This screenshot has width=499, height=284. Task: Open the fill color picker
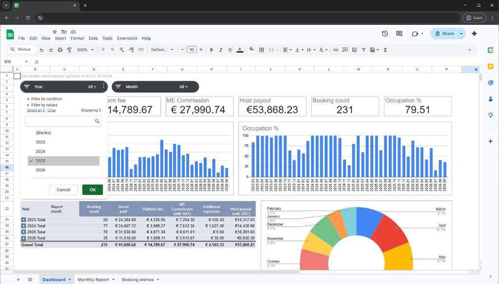tap(252, 49)
